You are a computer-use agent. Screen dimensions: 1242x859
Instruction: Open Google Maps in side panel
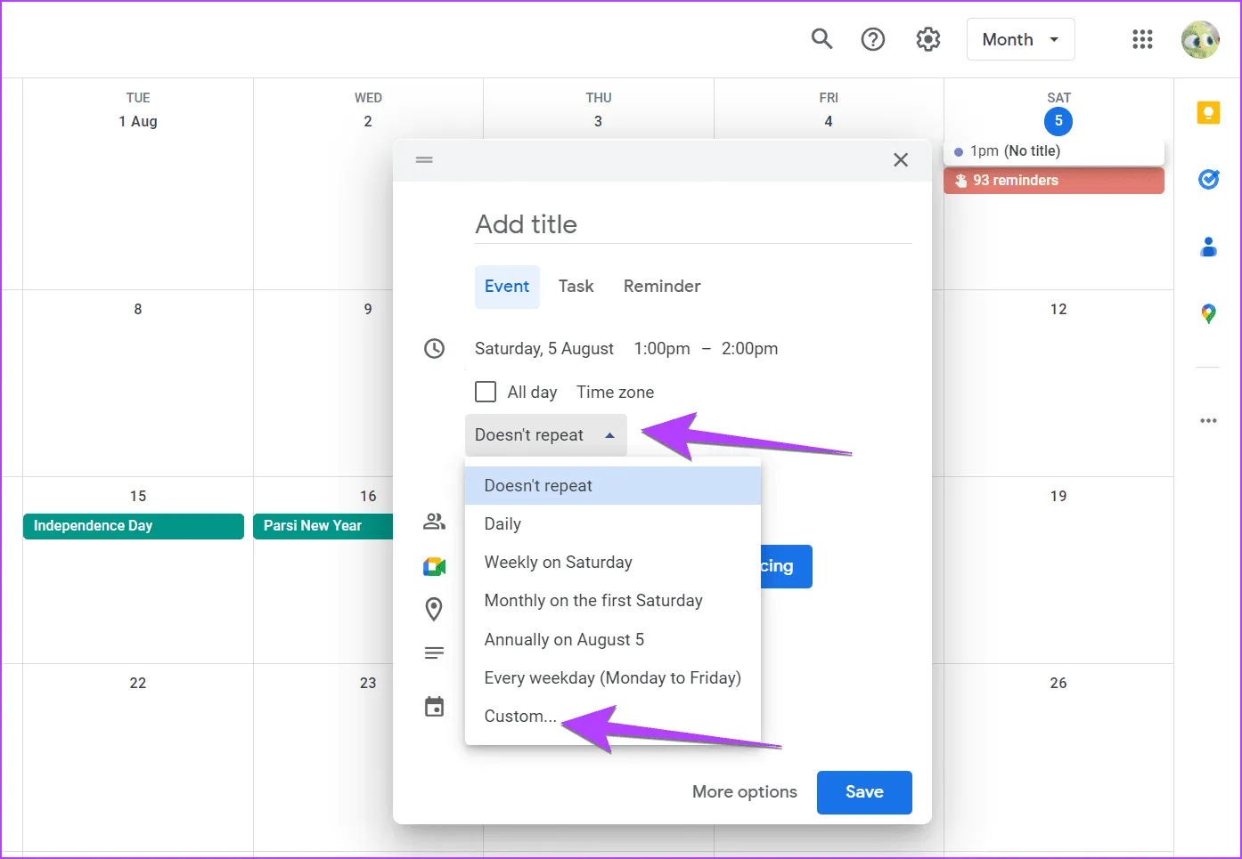point(1208,313)
